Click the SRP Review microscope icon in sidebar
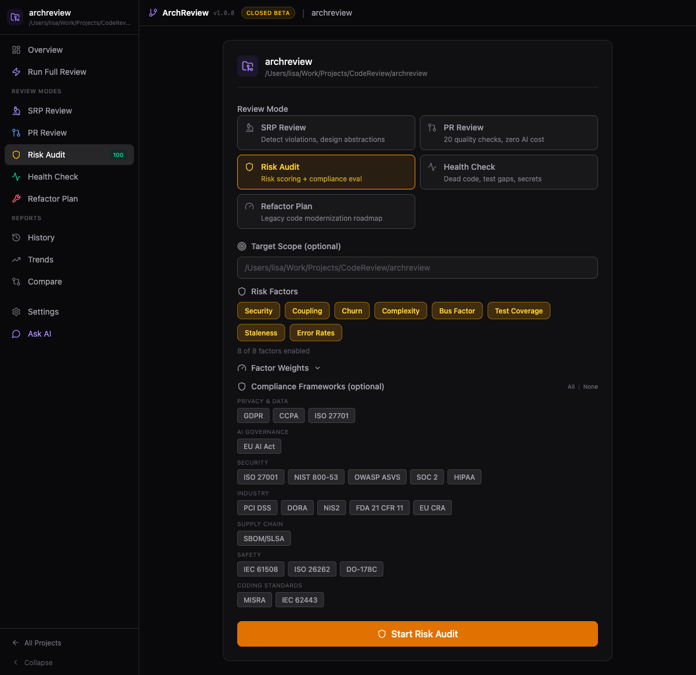 (16, 111)
